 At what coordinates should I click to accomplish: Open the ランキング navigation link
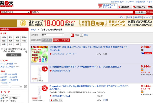[x=147, y=17]
